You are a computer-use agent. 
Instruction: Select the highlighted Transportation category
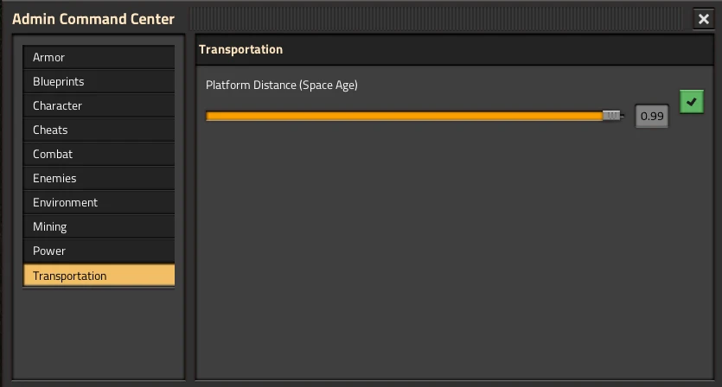99,276
